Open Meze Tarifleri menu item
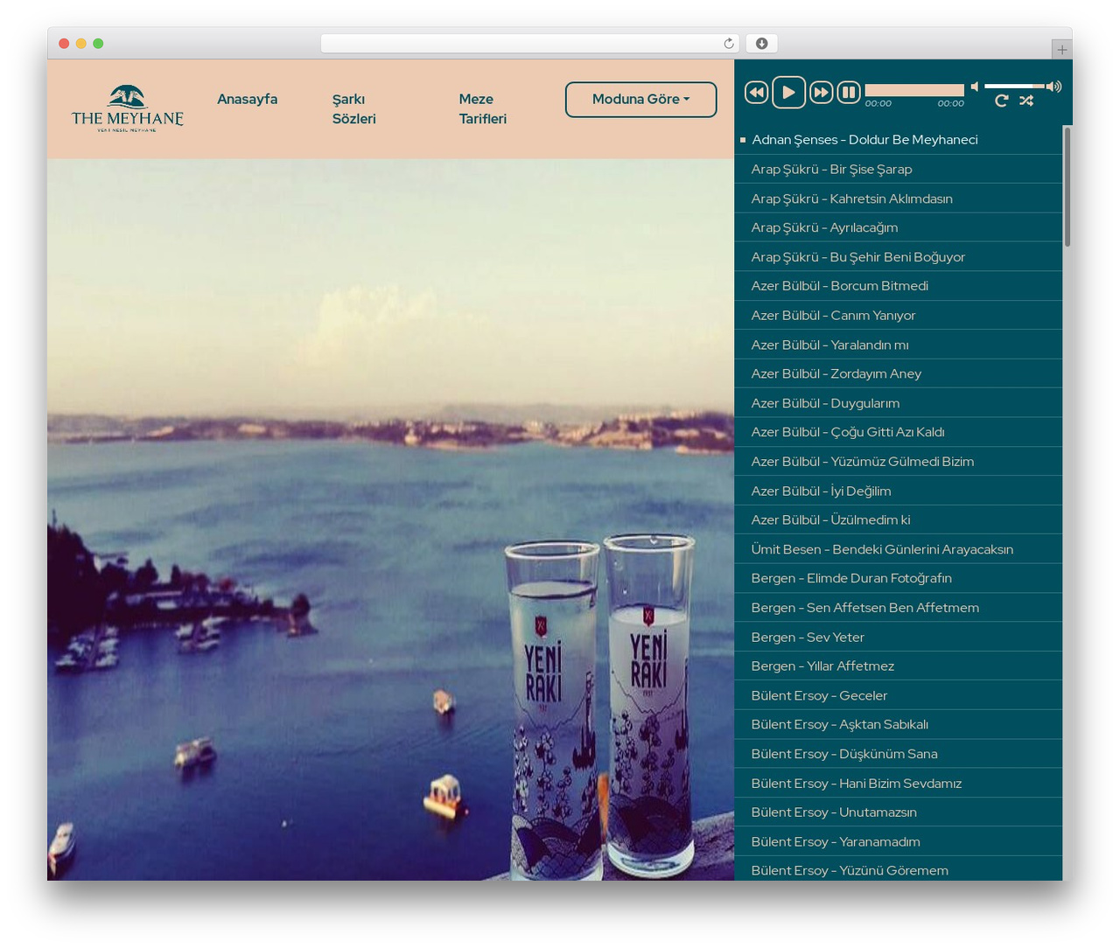Image resolution: width=1120 pixels, height=948 pixels. pos(483,109)
